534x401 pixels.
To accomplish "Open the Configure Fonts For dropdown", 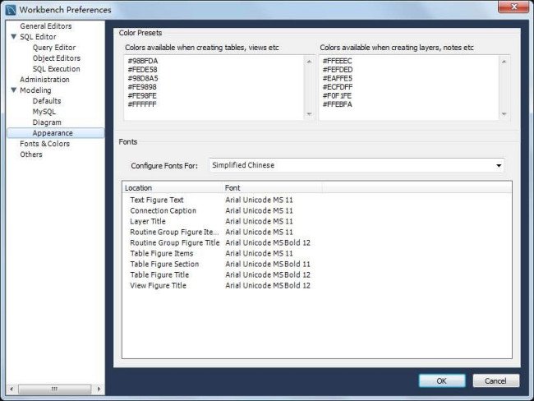I will point(357,165).
